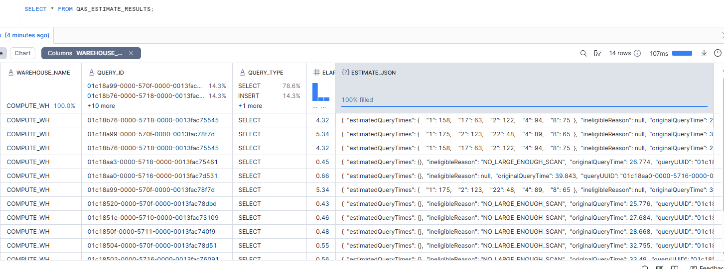The height and width of the screenshot is (269, 724).
Task: Open query history clock icon
Action: click(718, 53)
